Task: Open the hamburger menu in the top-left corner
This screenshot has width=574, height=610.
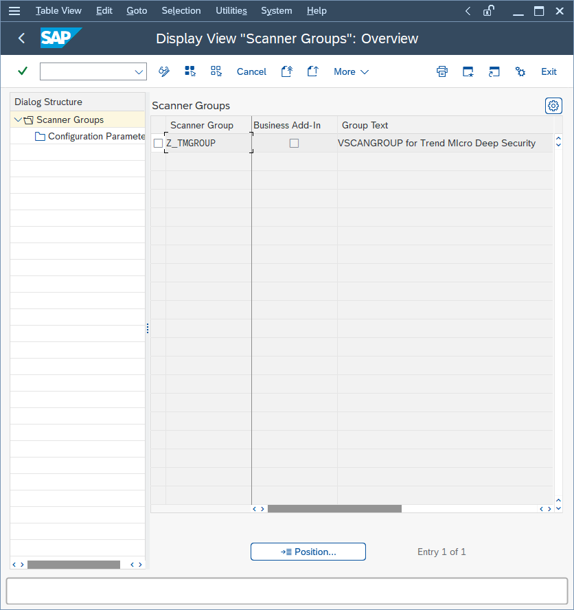Action: pyautogui.click(x=14, y=10)
